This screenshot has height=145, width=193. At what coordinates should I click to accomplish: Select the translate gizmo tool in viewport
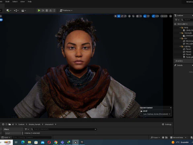(119, 16)
